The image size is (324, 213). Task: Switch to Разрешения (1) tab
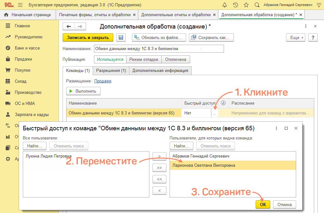(x=111, y=71)
